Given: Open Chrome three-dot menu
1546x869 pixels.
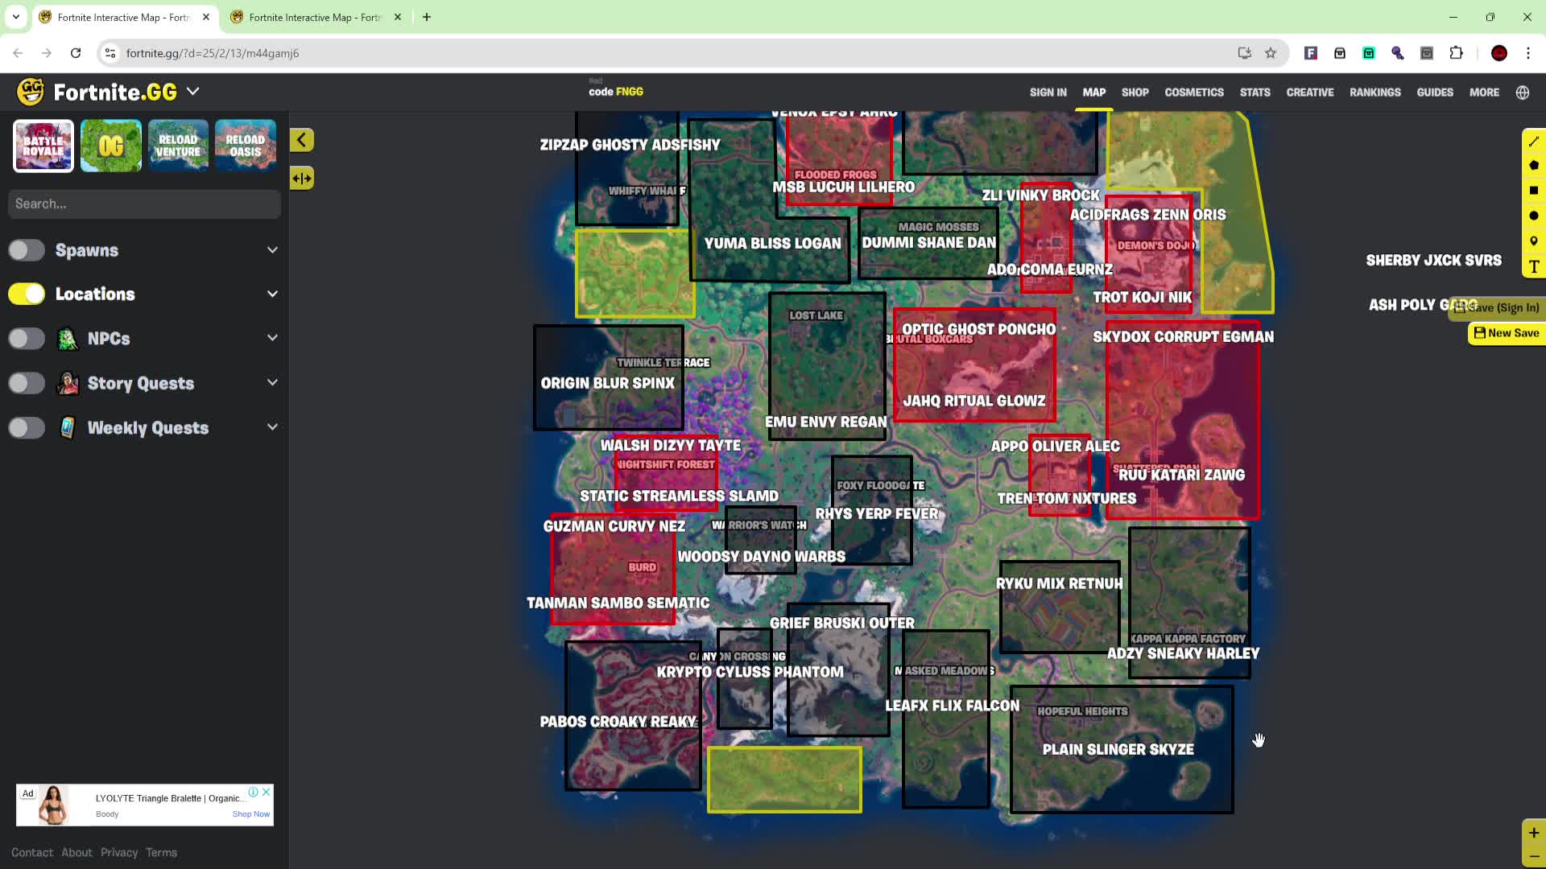Looking at the screenshot, I should pyautogui.click(x=1527, y=53).
